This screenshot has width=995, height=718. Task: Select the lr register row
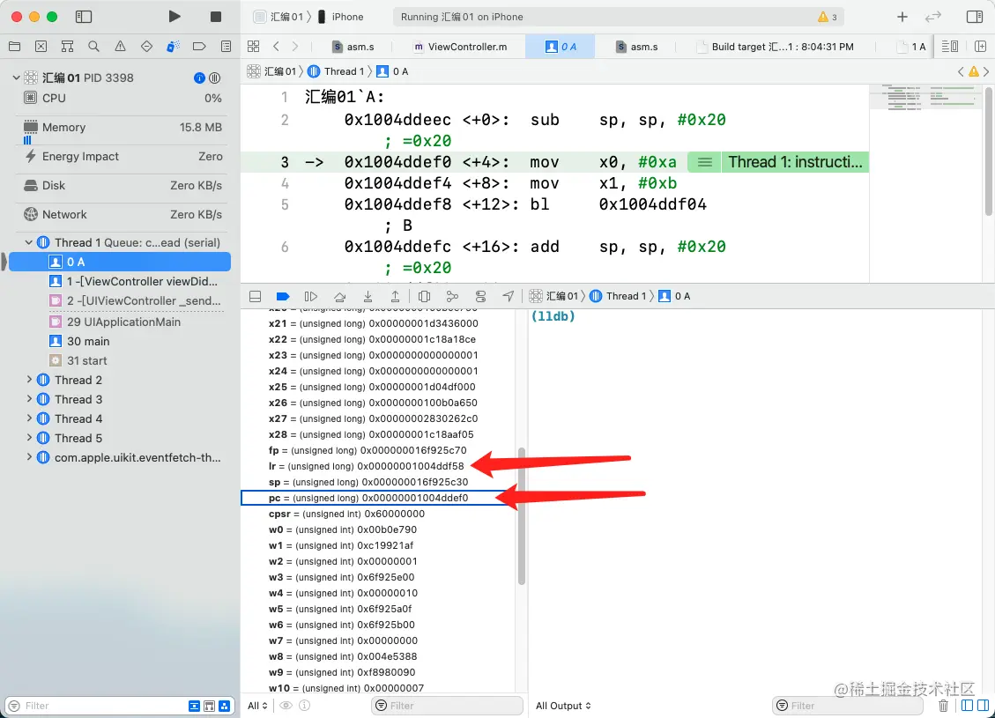click(x=378, y=466)
